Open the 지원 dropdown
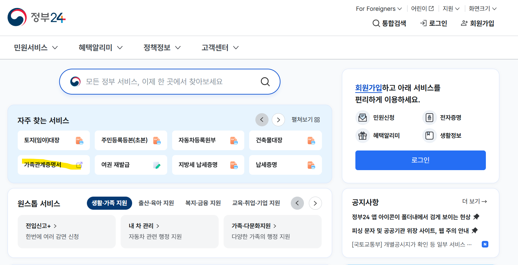Image resolution: width=518 pixels, height=265 pixels. pyautogui.click(x=451, y=9)
